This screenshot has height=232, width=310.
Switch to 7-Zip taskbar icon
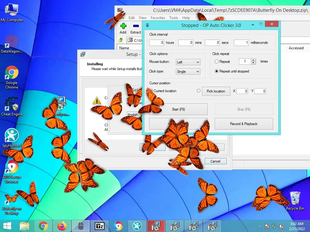pos(99,226)
